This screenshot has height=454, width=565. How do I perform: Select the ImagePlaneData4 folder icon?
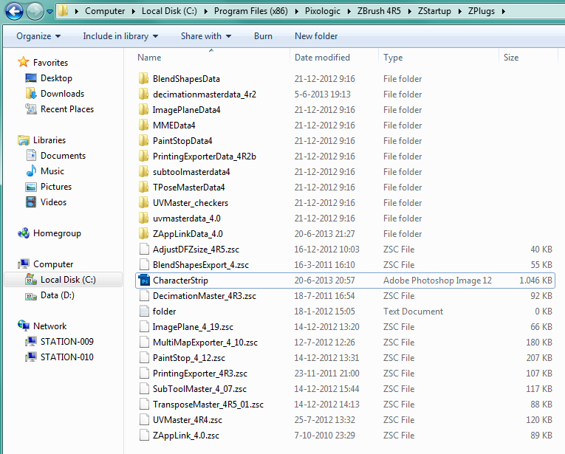[143, 109]
